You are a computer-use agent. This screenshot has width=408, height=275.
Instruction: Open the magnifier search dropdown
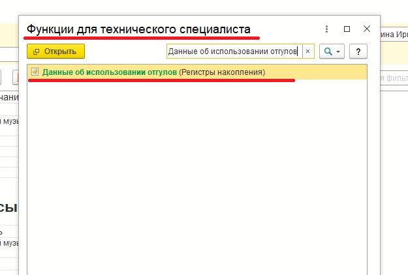pyautogui.click(x=332, y=51)
